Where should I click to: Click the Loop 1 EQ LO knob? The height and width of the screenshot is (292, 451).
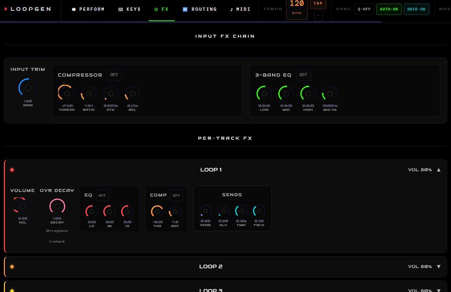(x=92, y=211)
